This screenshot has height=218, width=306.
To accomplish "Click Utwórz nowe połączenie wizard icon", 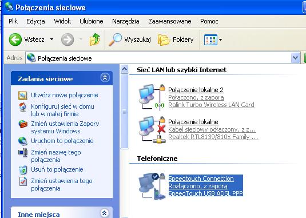I will click(23, 96).
